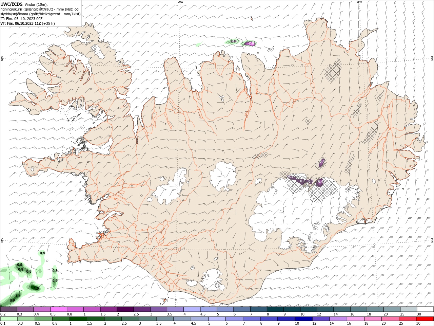This screenshot has height=326, width=434.
Task: Pick the red swatch ending the lower color scale
Action: [x=425, y=319]
